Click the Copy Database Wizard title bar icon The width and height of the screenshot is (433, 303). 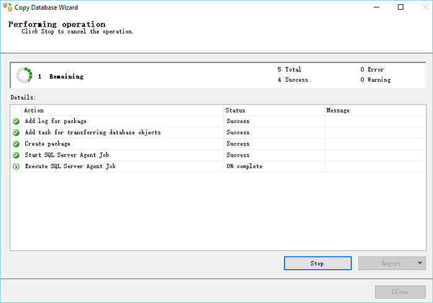coord(6,7)
